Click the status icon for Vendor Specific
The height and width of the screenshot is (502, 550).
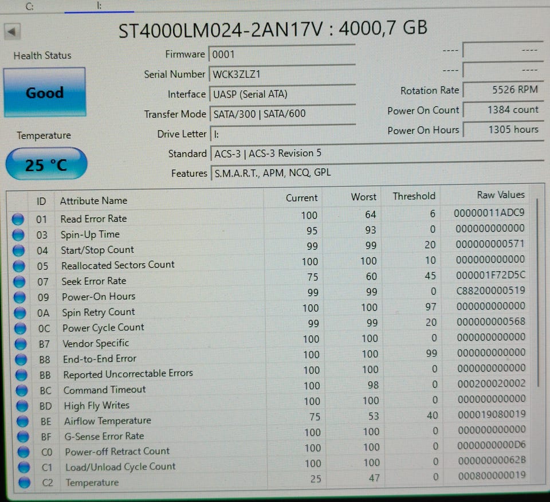(x=21, y=344)
